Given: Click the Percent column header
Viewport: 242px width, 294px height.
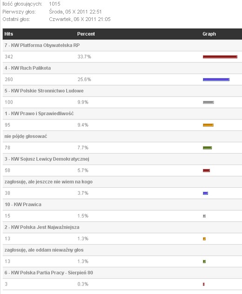Looking at the screenshot, I should click(x=86, y=34).
